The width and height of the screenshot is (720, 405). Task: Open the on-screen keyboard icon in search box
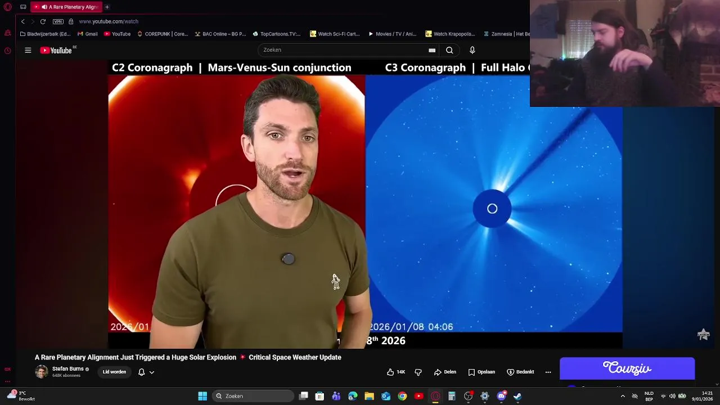tap(432, 50)
